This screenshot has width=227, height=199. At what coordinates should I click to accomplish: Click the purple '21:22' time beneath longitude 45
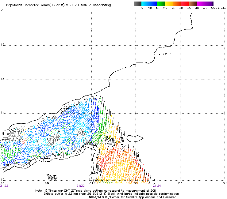[4, 186]
